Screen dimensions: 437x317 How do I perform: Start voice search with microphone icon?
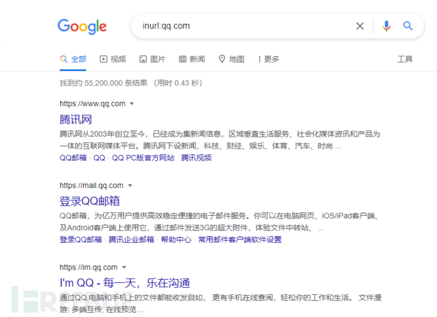(x=386, y=26)
